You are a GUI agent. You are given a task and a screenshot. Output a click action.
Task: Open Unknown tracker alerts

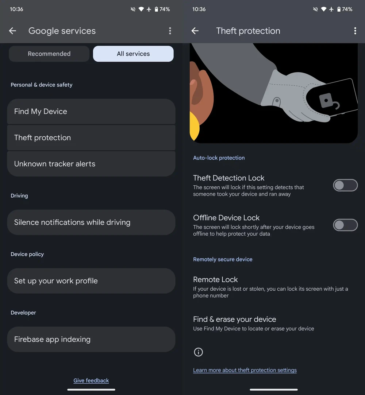pyautogui.click(x=91, y=164)
